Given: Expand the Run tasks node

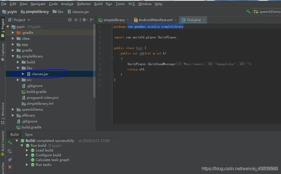Looking at the screenshot, I should (x=27, y=165).
